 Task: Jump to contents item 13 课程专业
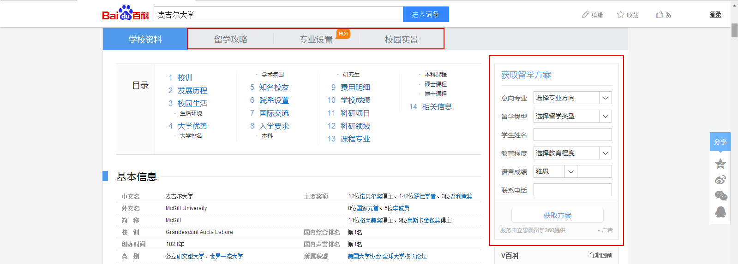355,139
